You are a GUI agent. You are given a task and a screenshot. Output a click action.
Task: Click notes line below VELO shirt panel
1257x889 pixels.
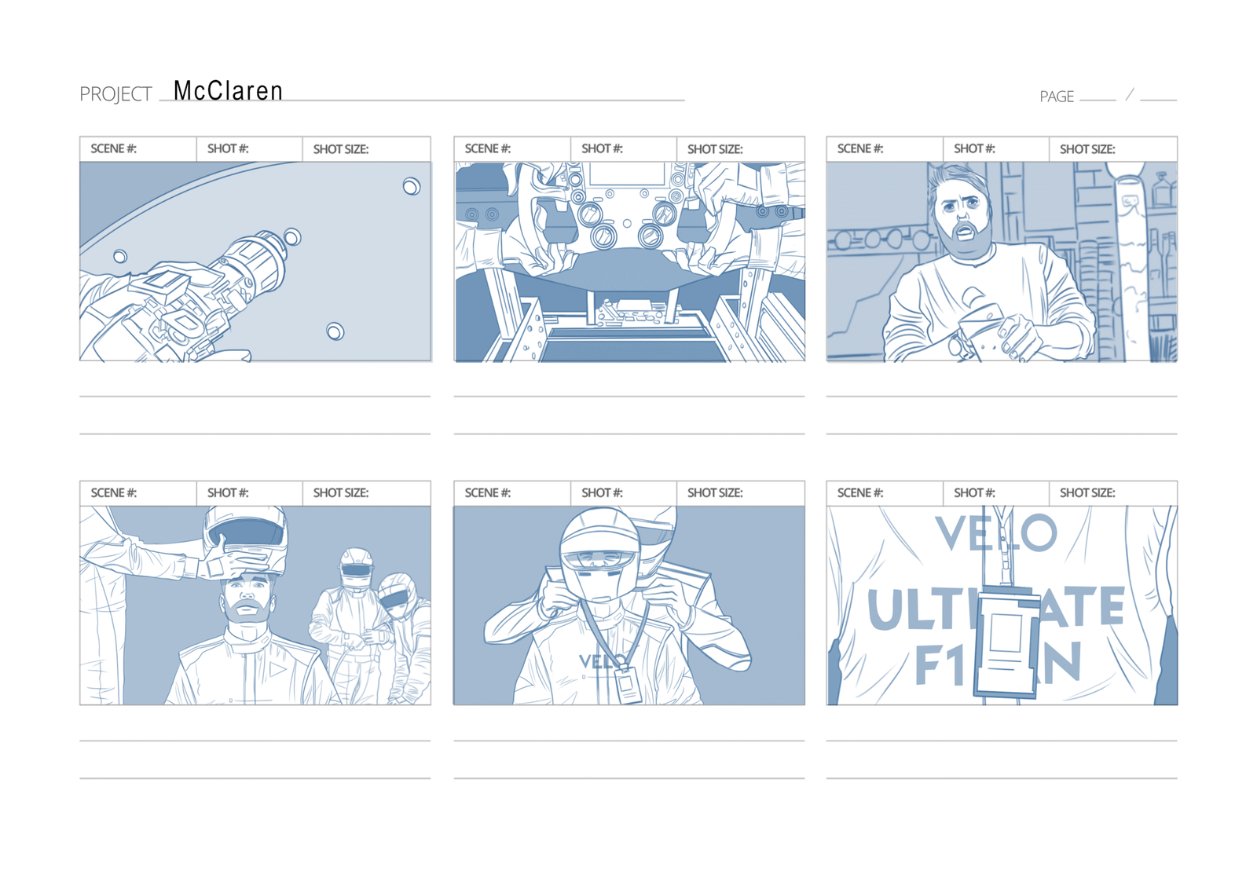click(1002, 740)
